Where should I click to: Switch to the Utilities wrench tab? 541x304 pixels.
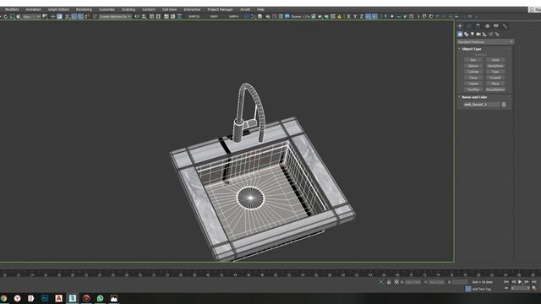pyautogui.click(x=505, y=26)
